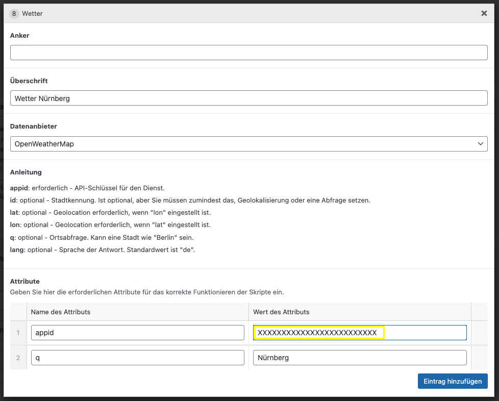The image size is (499, 401).
Task: Click the Anleitung section heading
Action: coord(26,172)
